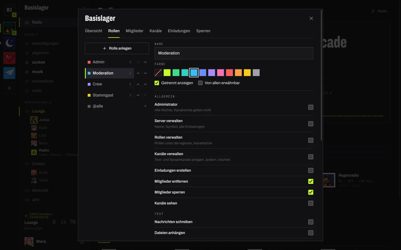Switch to the Mitglieder tab
This screenshot has width=401, height=250.
click(135, 31)
